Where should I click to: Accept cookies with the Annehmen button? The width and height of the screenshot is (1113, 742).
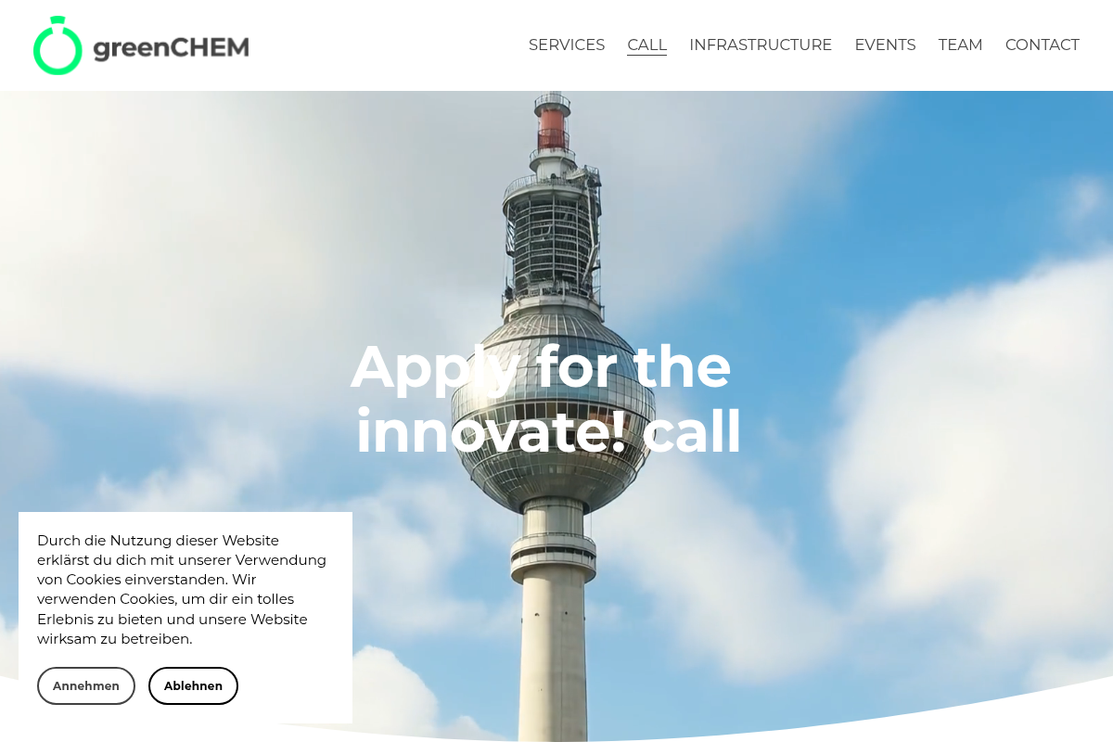(x=86, y=685)
